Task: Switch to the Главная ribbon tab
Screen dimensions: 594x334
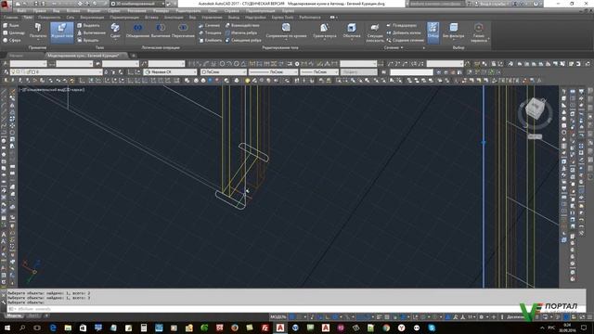Action: click(10, 18)
